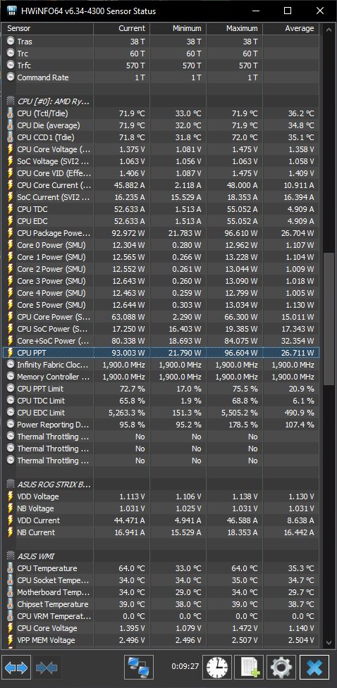Click the thermometer icon beside Chipset Temperature
337x688 pixels.
(11, 604)
